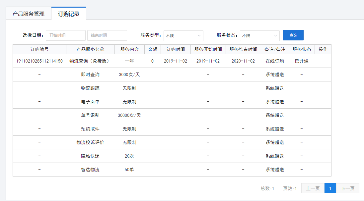364x201 pixels.
Task: Select the 隐私快递 service row
Action: [x=90, y=156]
